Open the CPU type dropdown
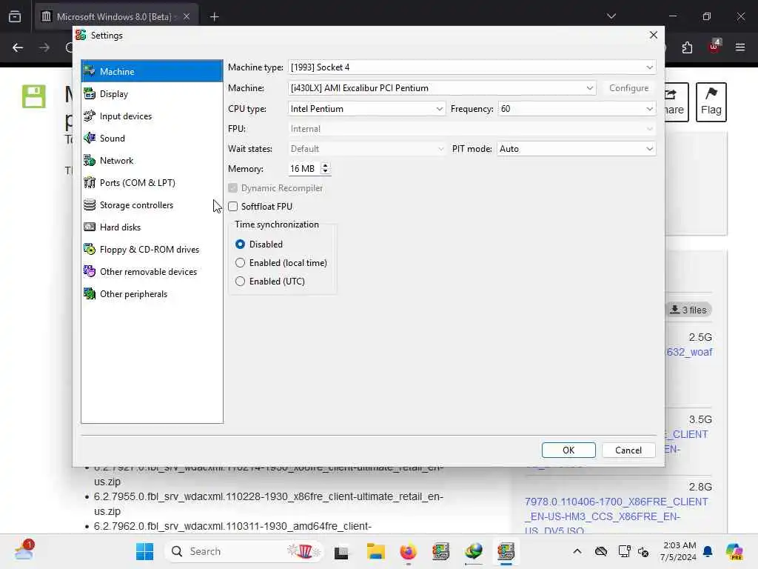Viewport: 758px width, 569px height. [366, 109]
